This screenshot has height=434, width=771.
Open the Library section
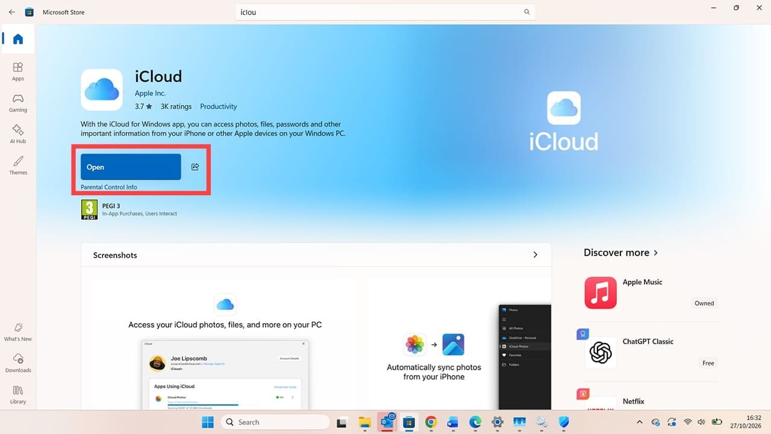click(18, 394)
